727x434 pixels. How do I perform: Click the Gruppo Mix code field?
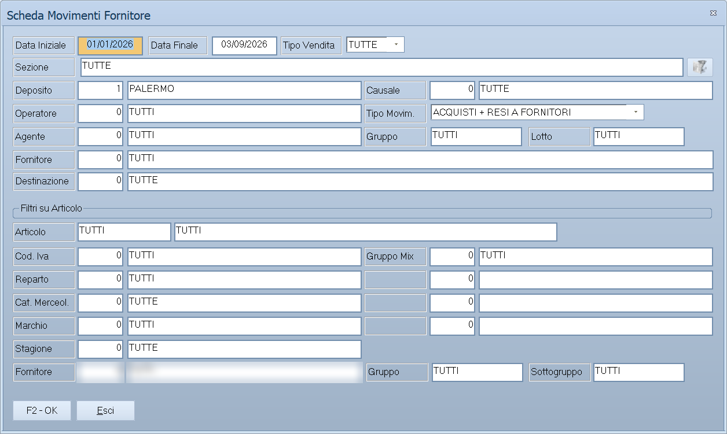point(452,257)
